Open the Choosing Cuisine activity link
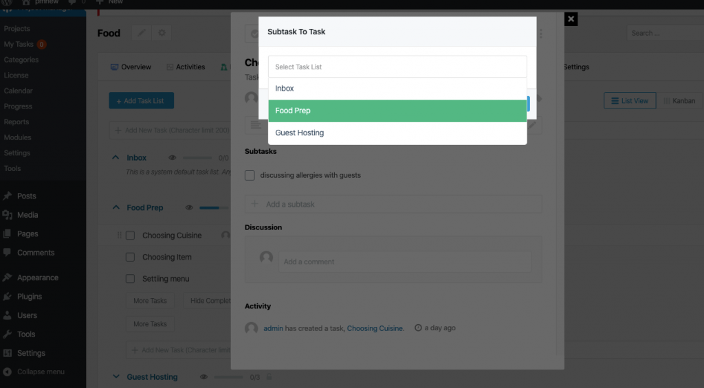 [x=375, y=328]
